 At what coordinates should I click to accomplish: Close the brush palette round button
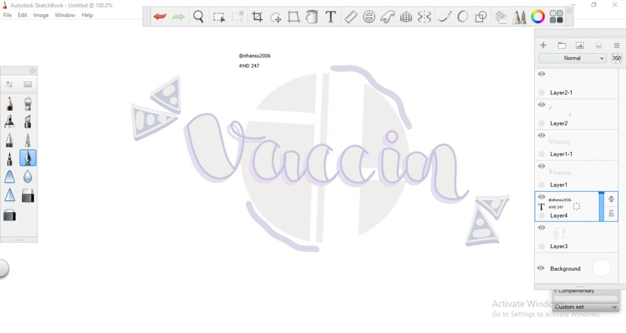[x=32, y=71]
